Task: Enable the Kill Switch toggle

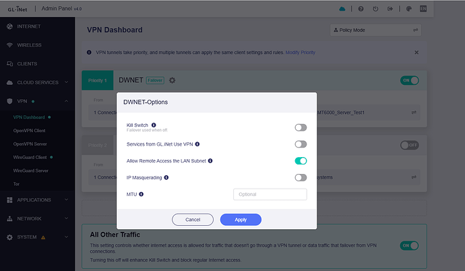Action: [x=301, y=127]
